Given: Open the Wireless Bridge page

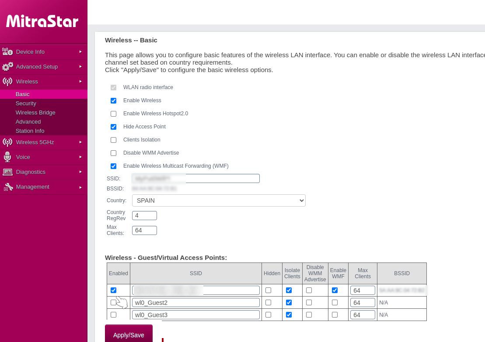Looking at the screenshot, I should pyautogui.click(x=35, y=112).
